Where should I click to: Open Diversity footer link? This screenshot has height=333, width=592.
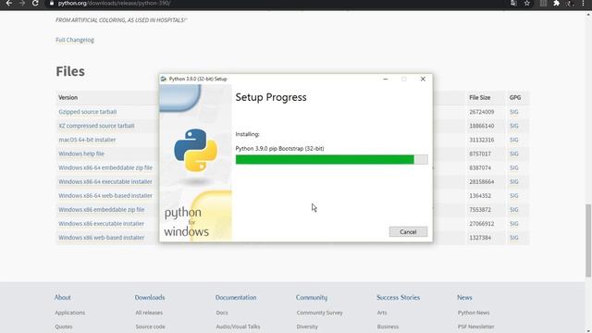coord(307,327)
